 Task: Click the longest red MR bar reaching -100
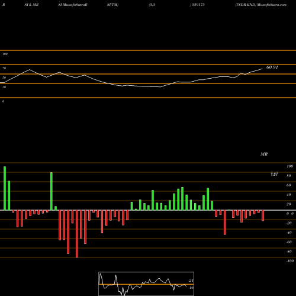77,234
